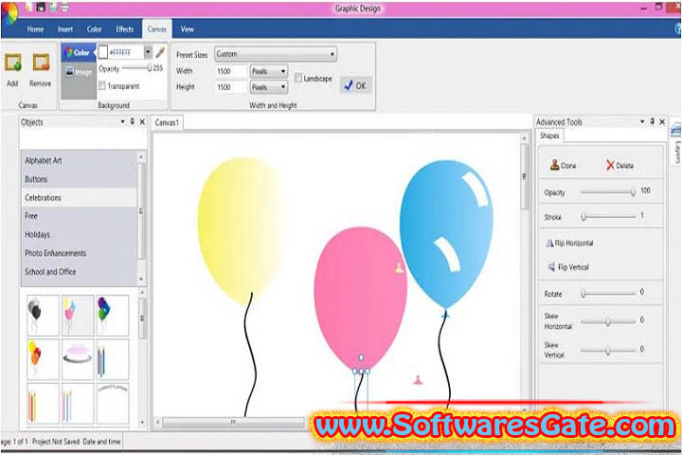Open the Advanced Tools panel options arrow

coord(642,122)
